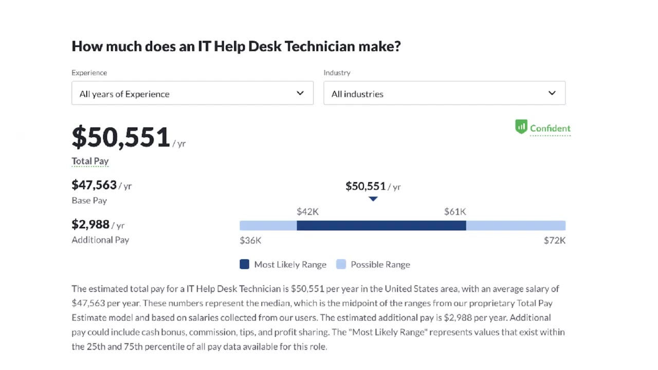Click the $2,988 Additional Pay figure
This screenshot has width=658, height=370.
pyautogui.click(x=90, y=224)
